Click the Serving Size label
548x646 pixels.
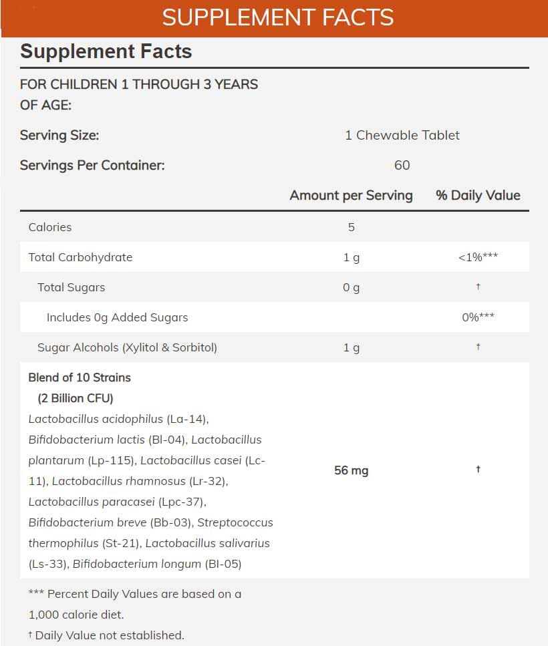[59, 135]
